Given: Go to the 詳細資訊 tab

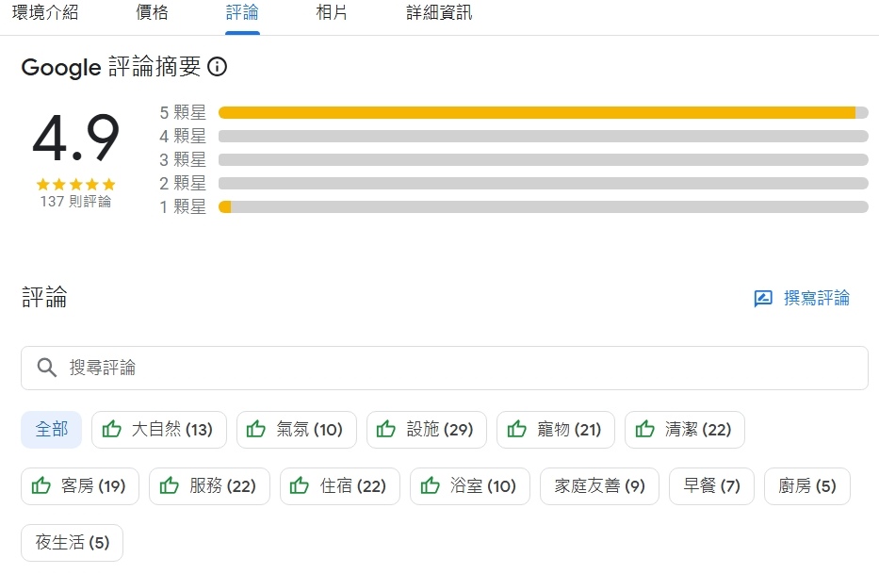Looking at the screenshot, I should click(x=439, y=13).
